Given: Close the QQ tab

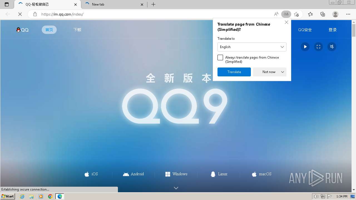Looking at the screenshot, I should pos(76,4).
